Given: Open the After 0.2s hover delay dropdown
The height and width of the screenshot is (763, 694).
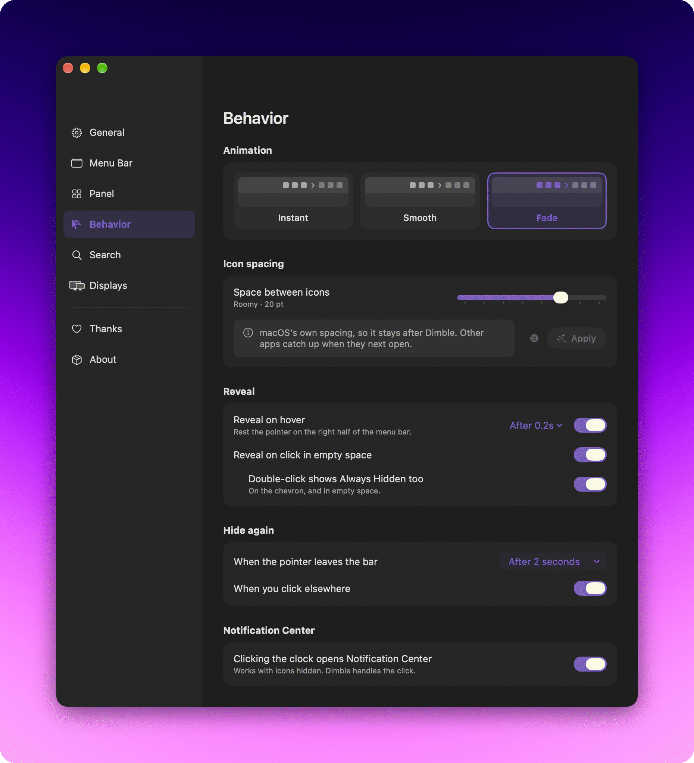Looking at the screenshot, I should [x=535, y=426].
